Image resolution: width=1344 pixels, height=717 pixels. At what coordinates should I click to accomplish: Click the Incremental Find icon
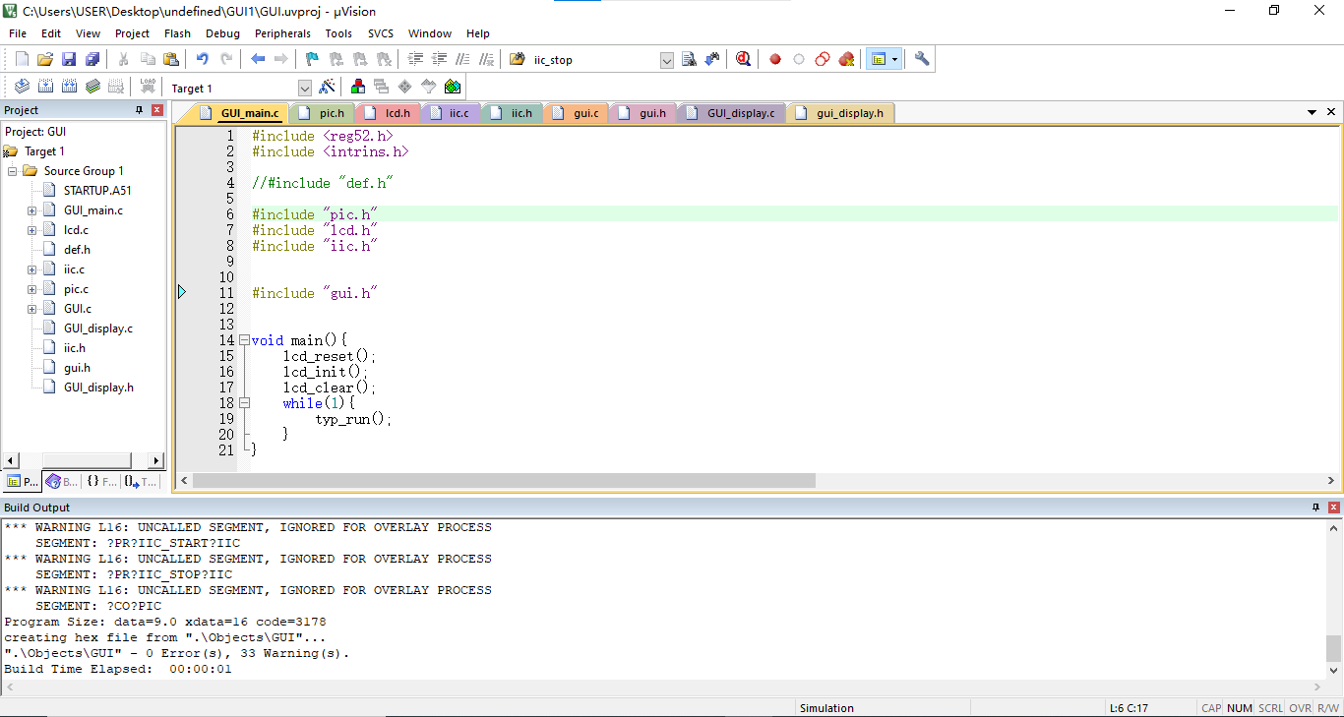coord(712,59)
